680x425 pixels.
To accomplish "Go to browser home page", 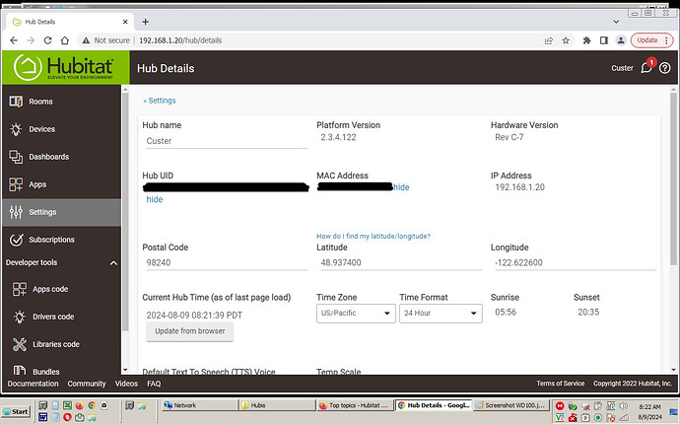I will 65,40.
